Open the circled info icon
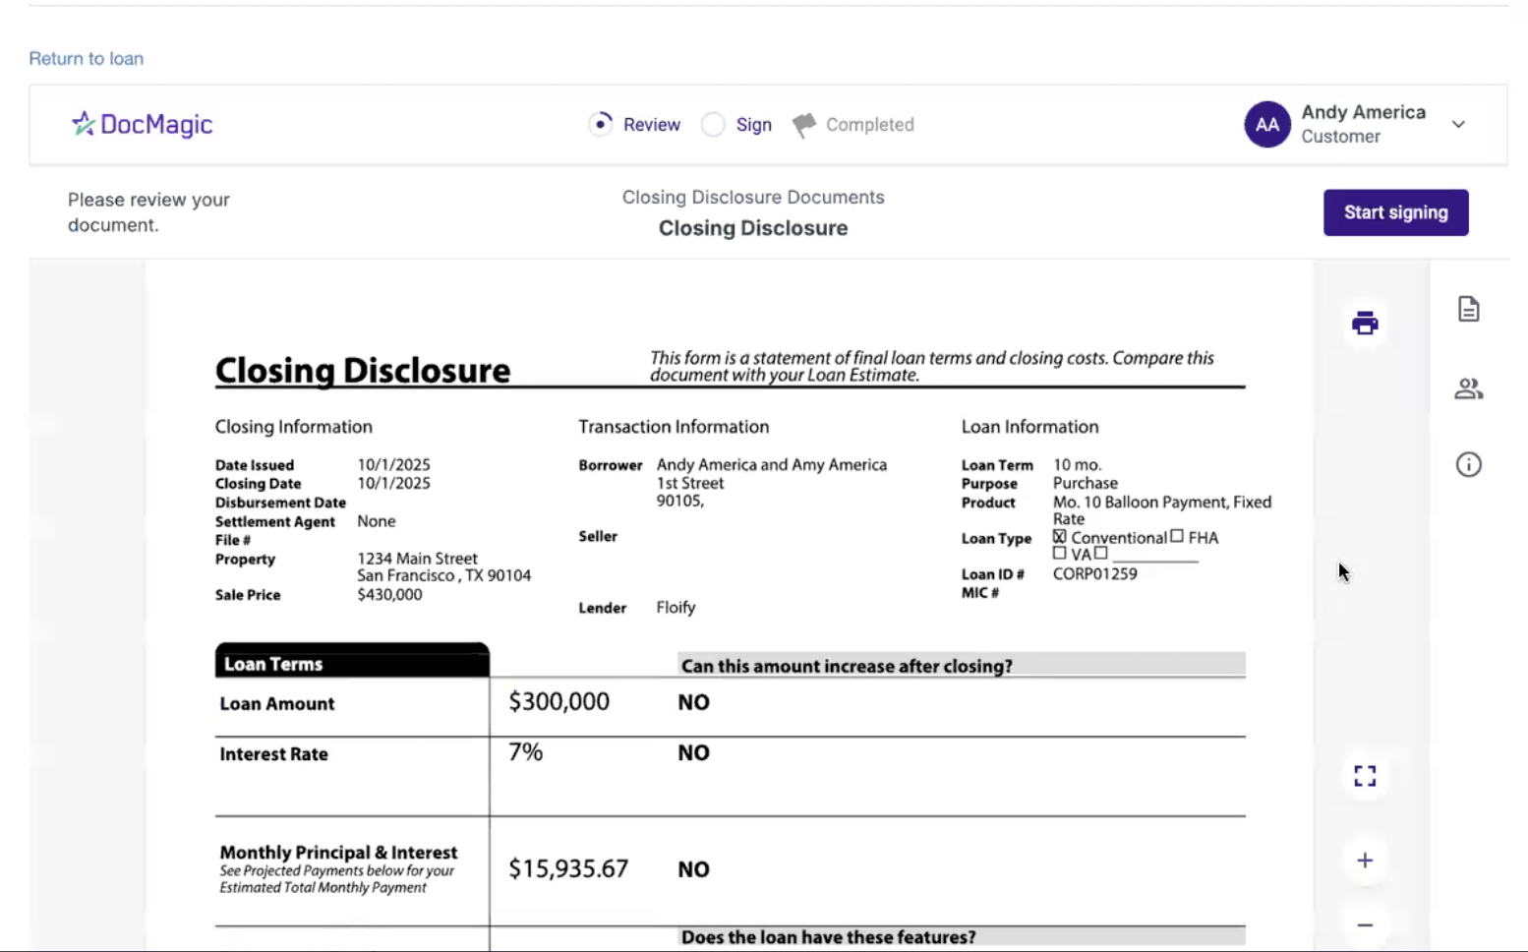Screen dimensions: 1528x952 1468,464
